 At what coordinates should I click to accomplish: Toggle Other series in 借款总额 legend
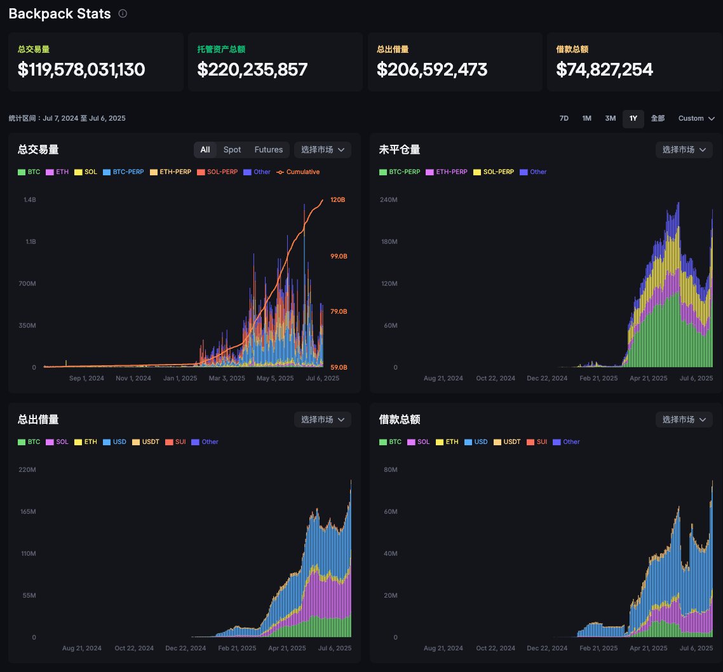566,441
